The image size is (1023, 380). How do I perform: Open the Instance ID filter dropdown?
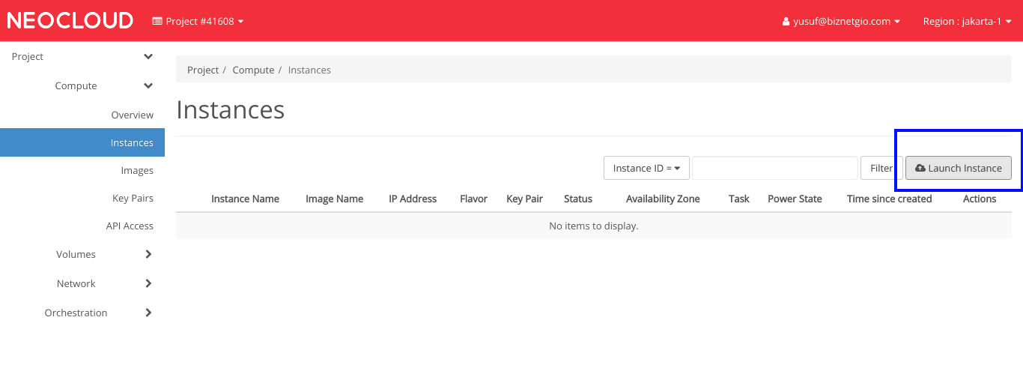(x=646, y=168)
